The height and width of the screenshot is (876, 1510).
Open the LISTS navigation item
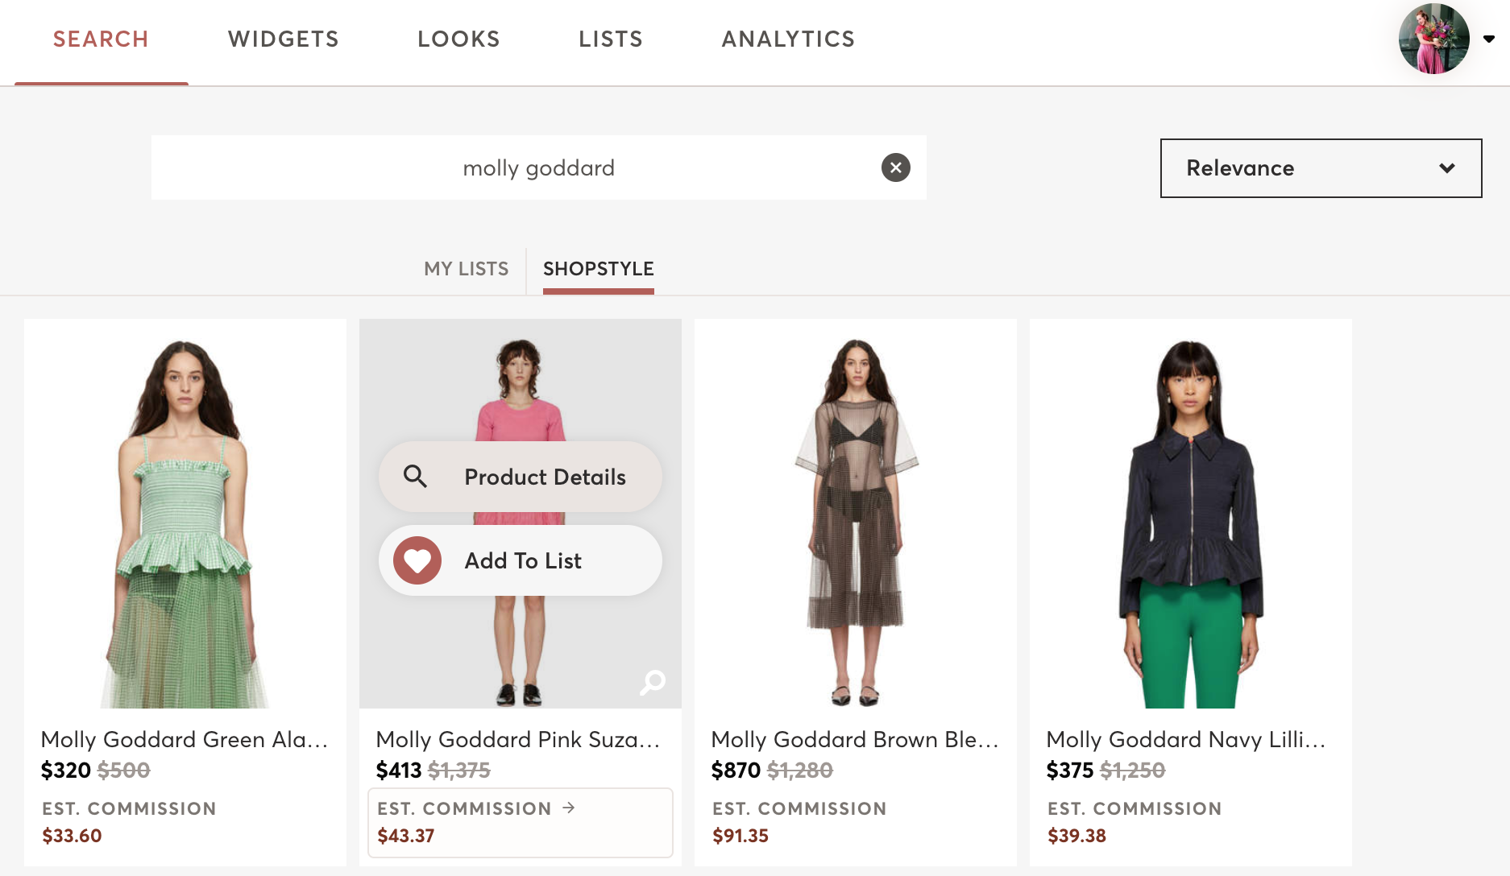tap(610, 39)
